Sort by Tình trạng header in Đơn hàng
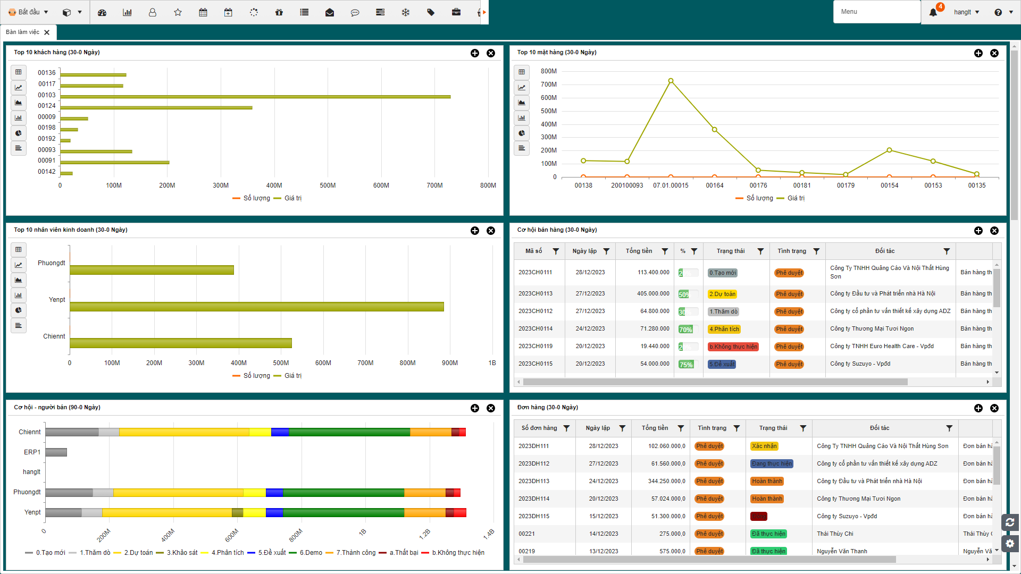Viewport: 1021px width, 574px height. 712,428
